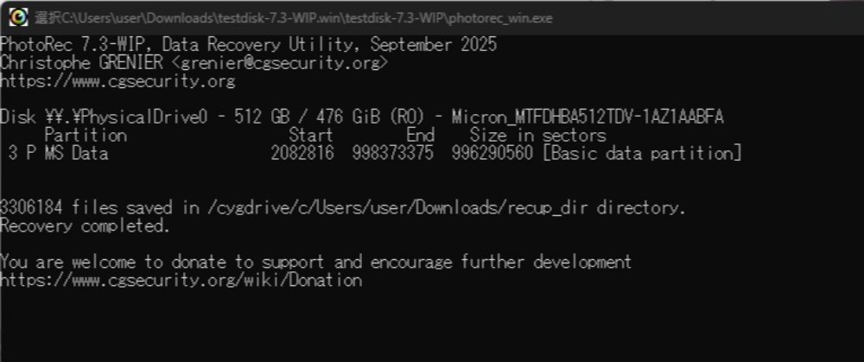Select the PhysicalDrive0 disk text

(x=127, y=117)
